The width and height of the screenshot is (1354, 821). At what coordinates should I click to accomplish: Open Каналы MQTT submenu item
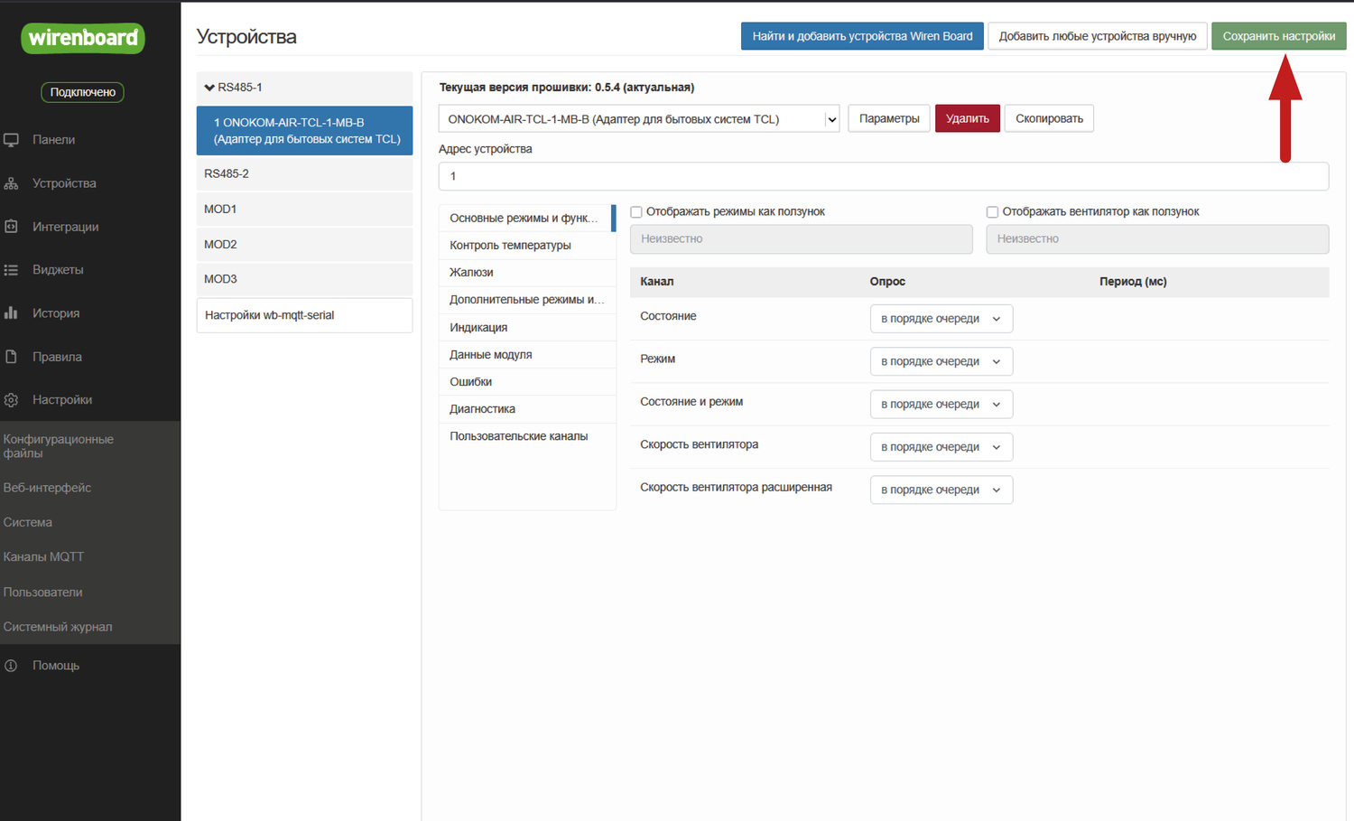[x=43, y=556]
